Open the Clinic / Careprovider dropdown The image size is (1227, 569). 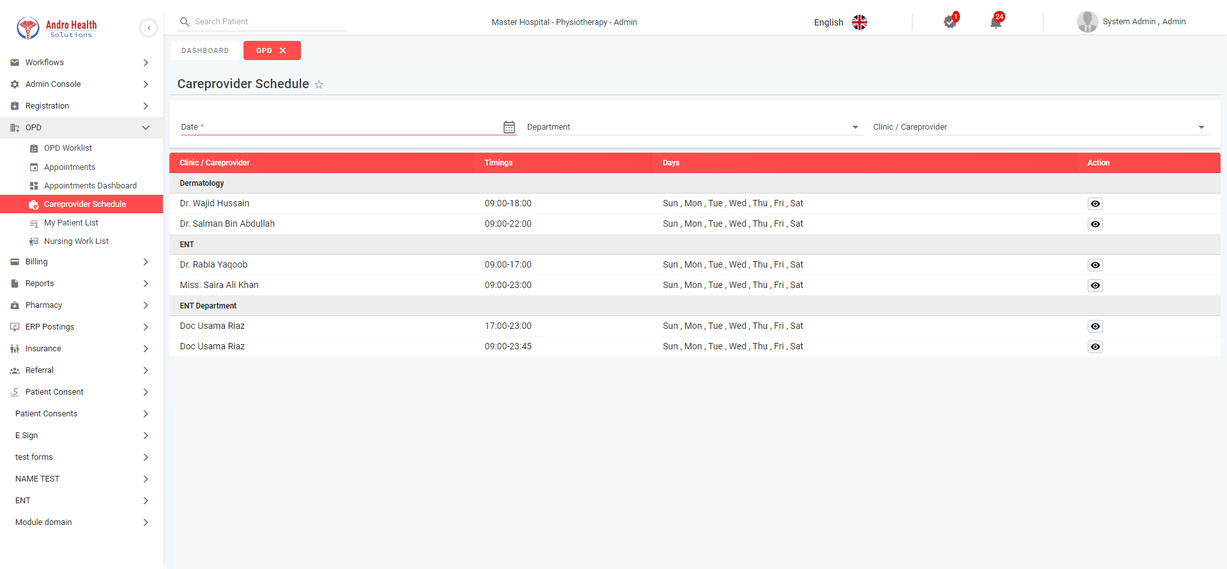click(x=1039, y=127)
